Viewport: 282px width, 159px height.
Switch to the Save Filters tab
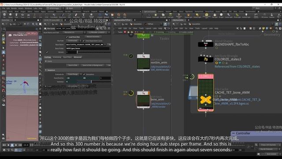tap(67, 57)
